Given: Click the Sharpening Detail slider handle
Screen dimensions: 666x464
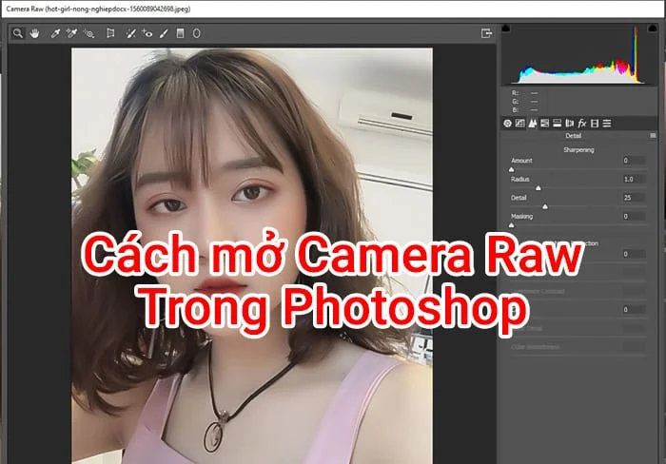Looking at the screenshot, I should pos(545,206).
